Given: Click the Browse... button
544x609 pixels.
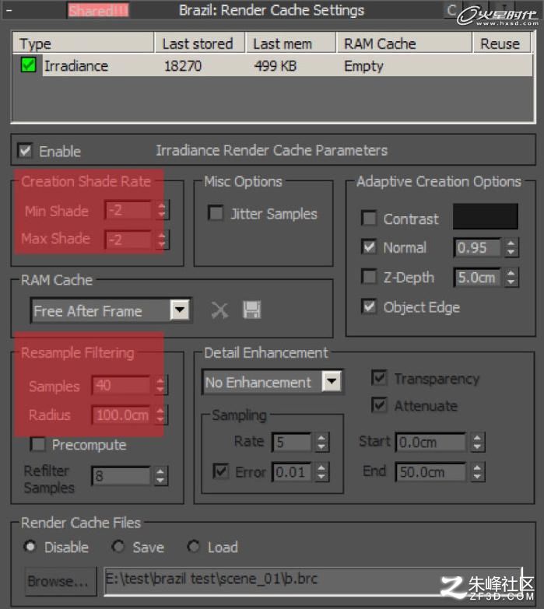Looking at the screenshot, I should 61,581.
